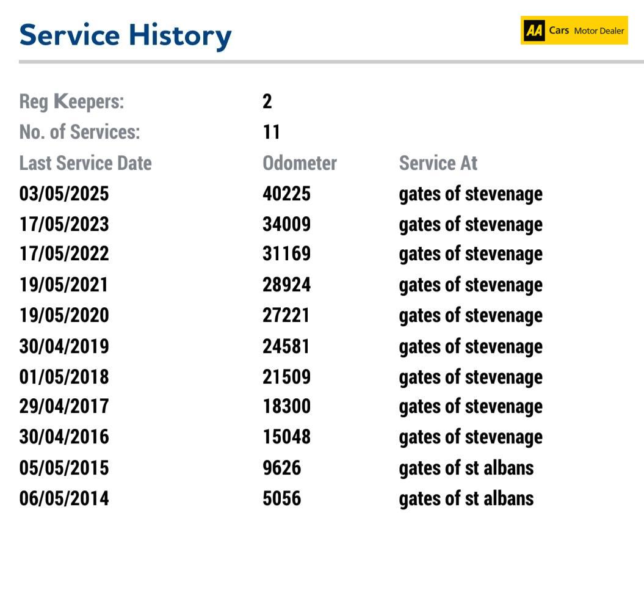Click the Service At column header
Screen dimensions: 644x590
pos(438,163)
